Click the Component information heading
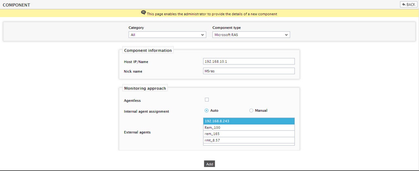Screen dimensions: 419x171 point(148,50)
